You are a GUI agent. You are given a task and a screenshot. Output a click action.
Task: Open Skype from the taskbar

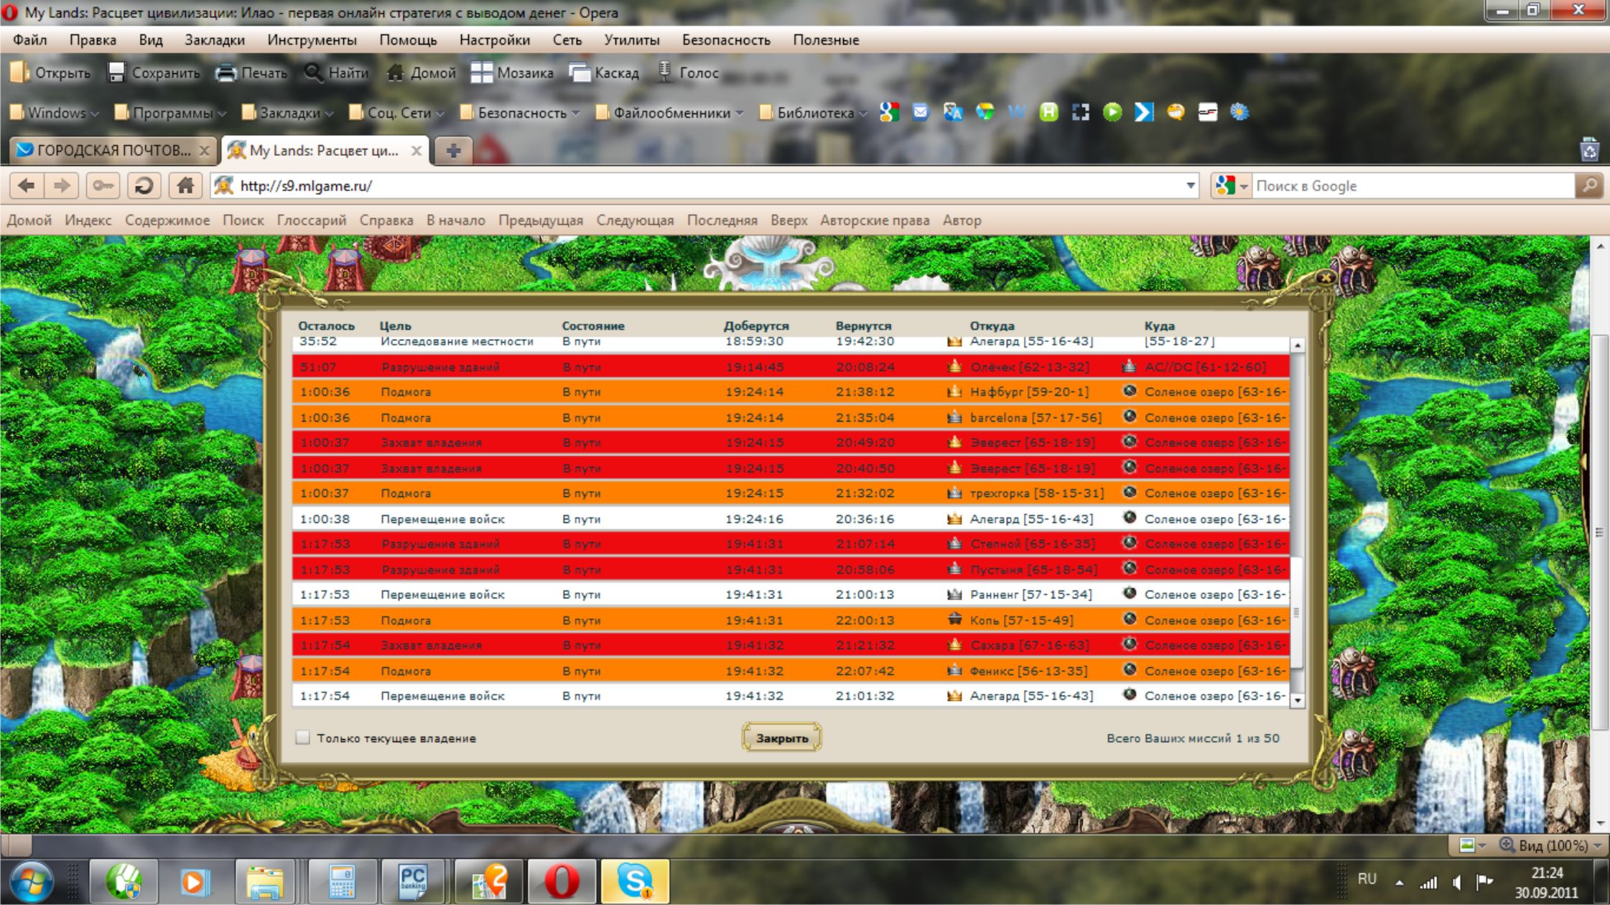point(635,881)
